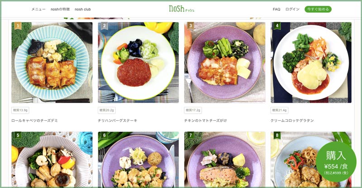Click the number 6 ranking badge
The height and width of the screenshot is (188, 362).
(105, 135)
